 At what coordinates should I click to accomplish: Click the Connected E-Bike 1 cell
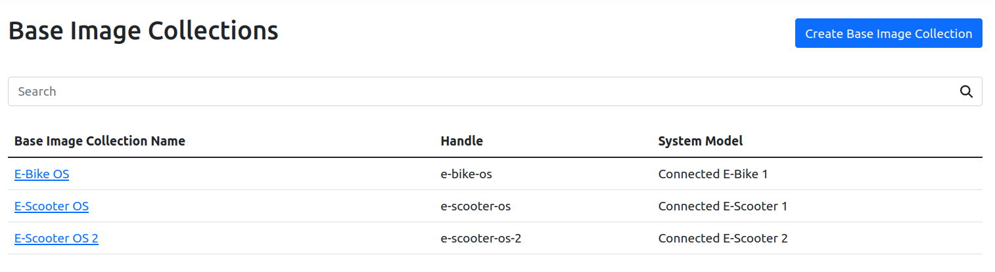pyautogui.click(x=713, y=174)
